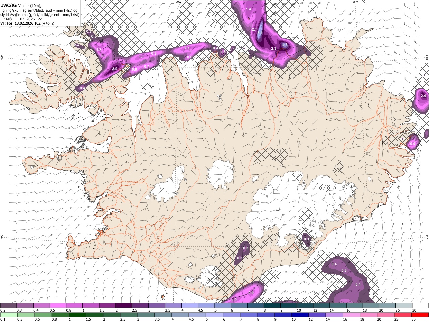Click the 'VT: Fös. 13.02.2026 10Z (+46 h)' line
The width and height of the screenshot is (429, 322).
27,23
